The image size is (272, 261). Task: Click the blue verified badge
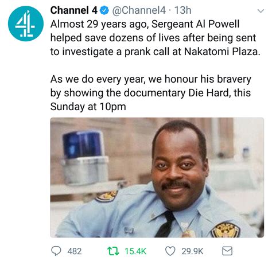point(104,10)
